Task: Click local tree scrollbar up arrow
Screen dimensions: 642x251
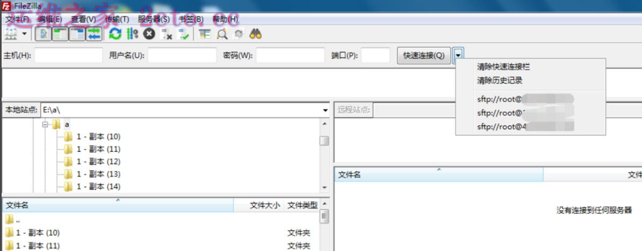Action: click(x=325, y=124)
